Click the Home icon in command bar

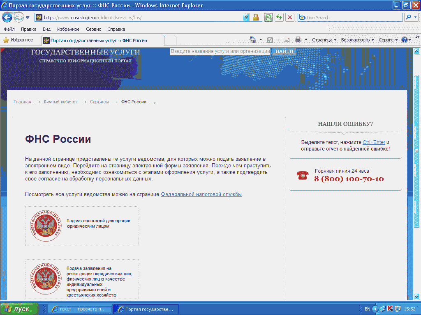tap(253, 40)
